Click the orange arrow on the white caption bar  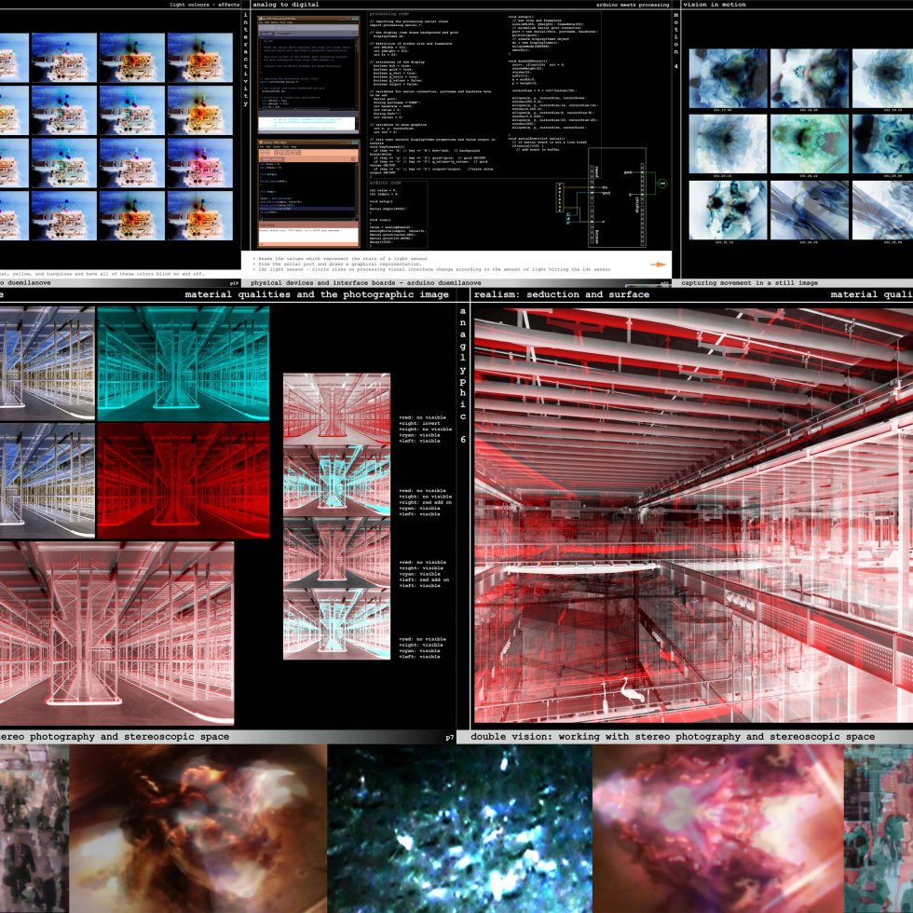pyautogui.click(x=658, y=265)
